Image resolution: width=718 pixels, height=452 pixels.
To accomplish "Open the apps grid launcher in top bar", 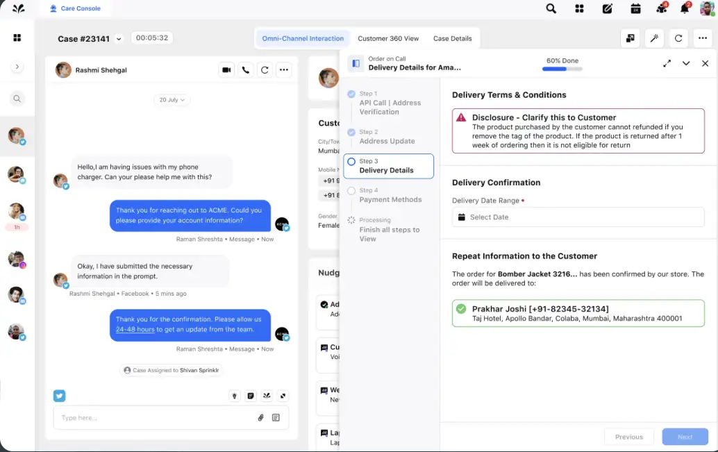I will click(x=579, y=9).
